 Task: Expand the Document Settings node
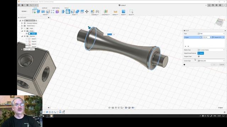click(22, 23)
